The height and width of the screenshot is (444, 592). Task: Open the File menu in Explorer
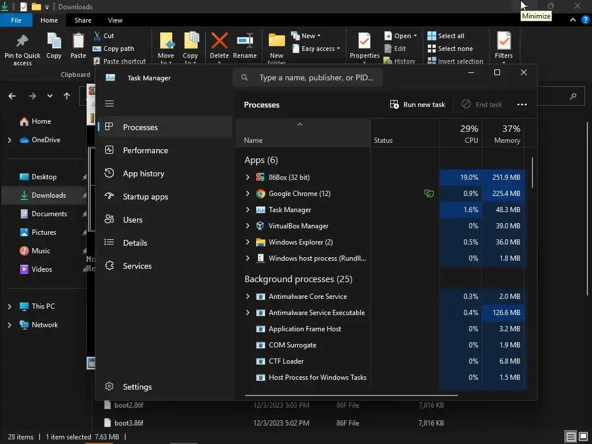[16, 20]
